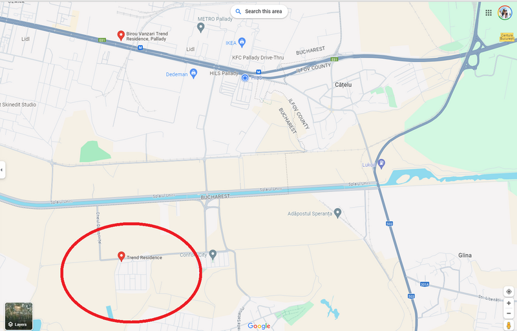The width and height of the screenshot is (517, 331).
Task: Zoom out with the minus button
Action: coord(509,313)
